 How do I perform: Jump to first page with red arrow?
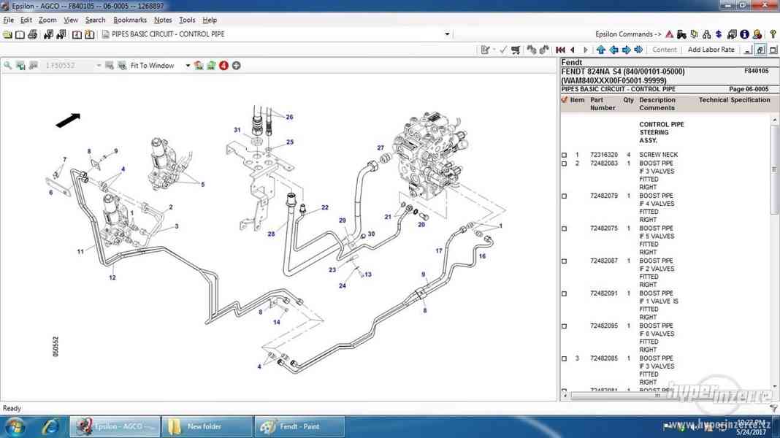point(560,50)
